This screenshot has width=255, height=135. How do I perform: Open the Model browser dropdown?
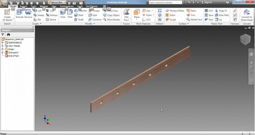7,30
